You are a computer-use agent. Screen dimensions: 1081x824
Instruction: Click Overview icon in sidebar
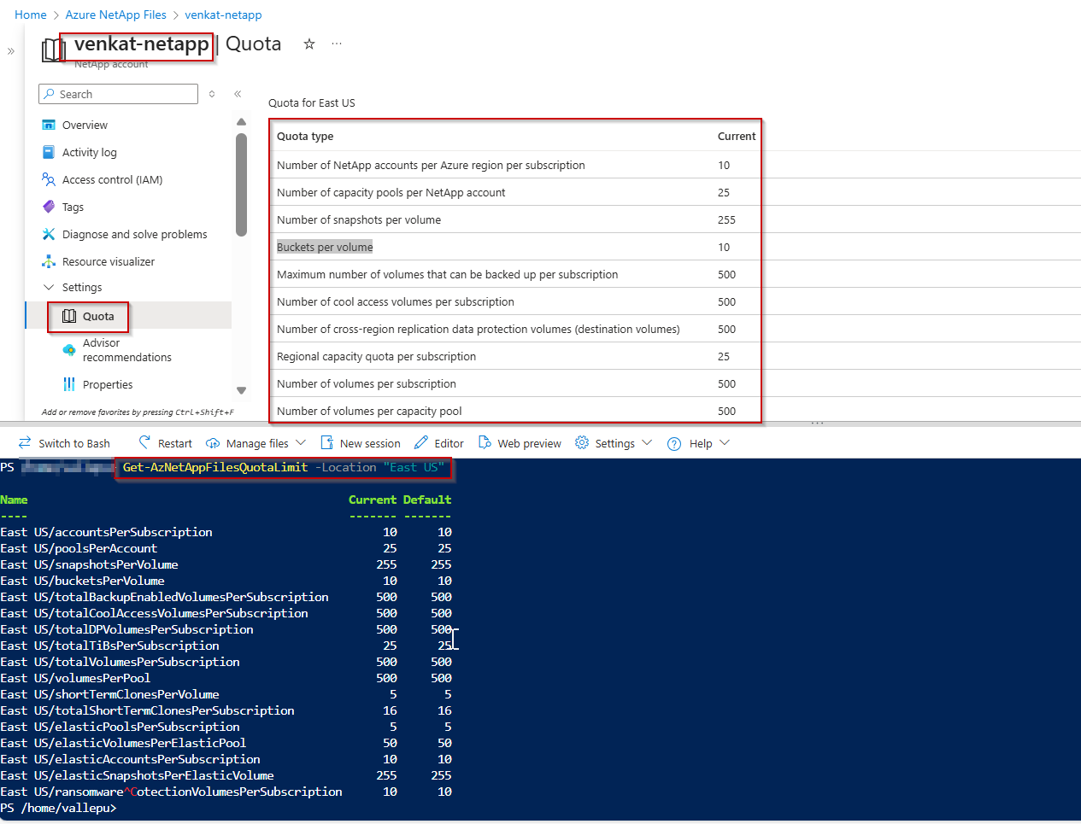(49, 125)
